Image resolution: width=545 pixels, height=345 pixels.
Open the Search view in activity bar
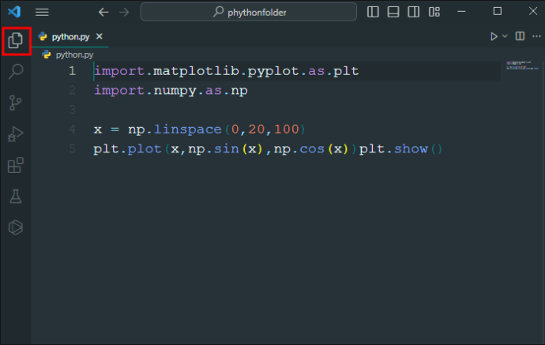click(16, 72)
